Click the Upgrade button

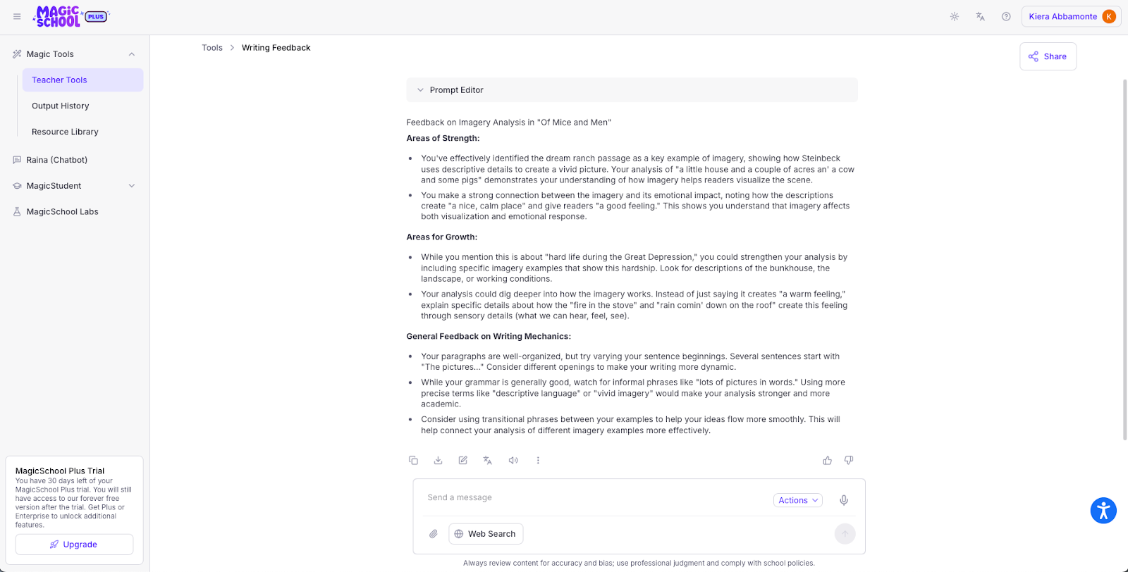[x=74, y=544]
